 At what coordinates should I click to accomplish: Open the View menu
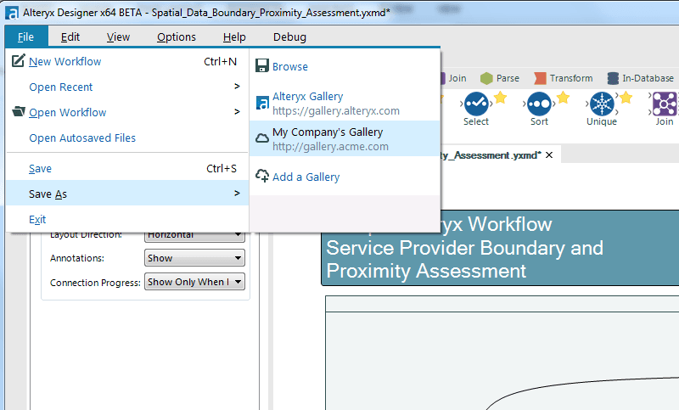pos(118,37)
